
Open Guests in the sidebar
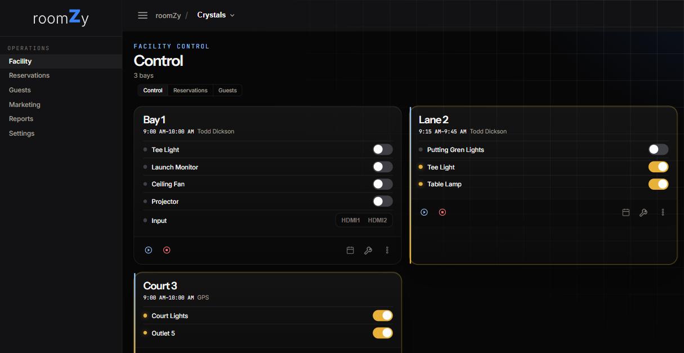click(61, 90)
